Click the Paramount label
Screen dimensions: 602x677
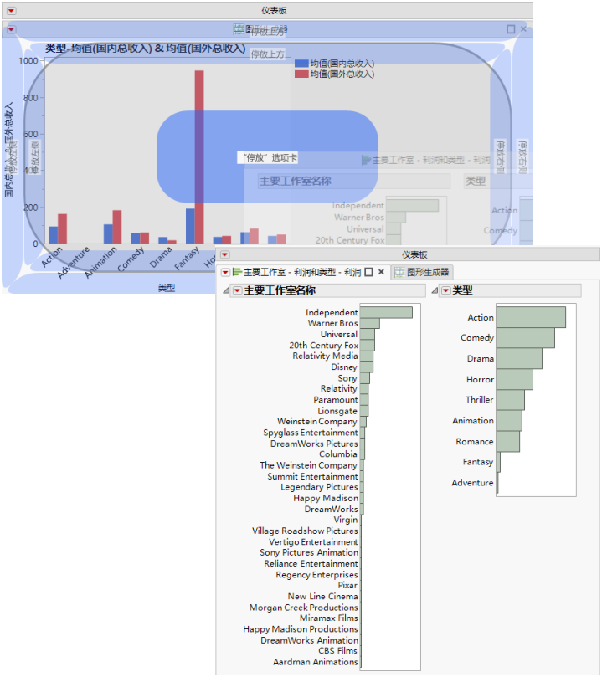tap(336, 400)
